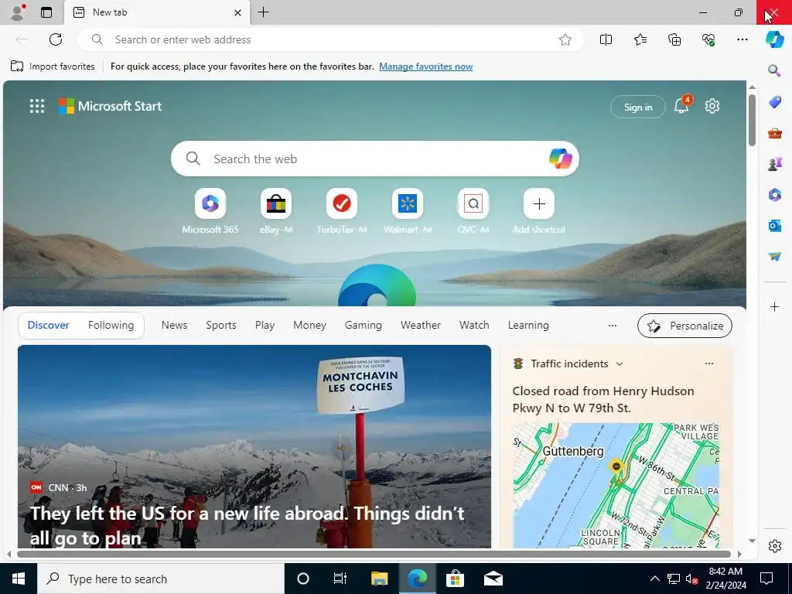792x594 pixels.
Task: Click the Copilot icon in the search box
Action: pyautogui.click(x=560, y=159)
